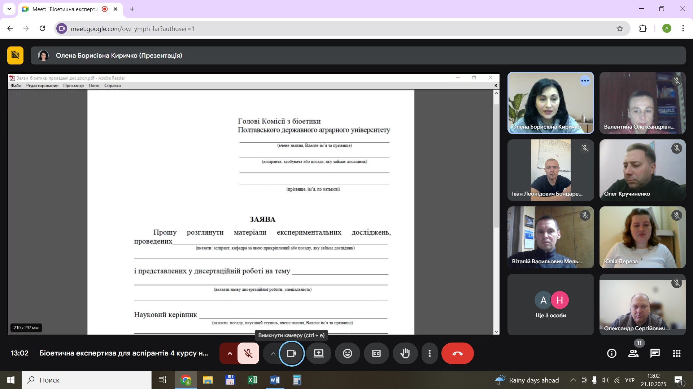
Task: Open the Meet browser tab
Action: pyautogui.click(x=65, y=9)
